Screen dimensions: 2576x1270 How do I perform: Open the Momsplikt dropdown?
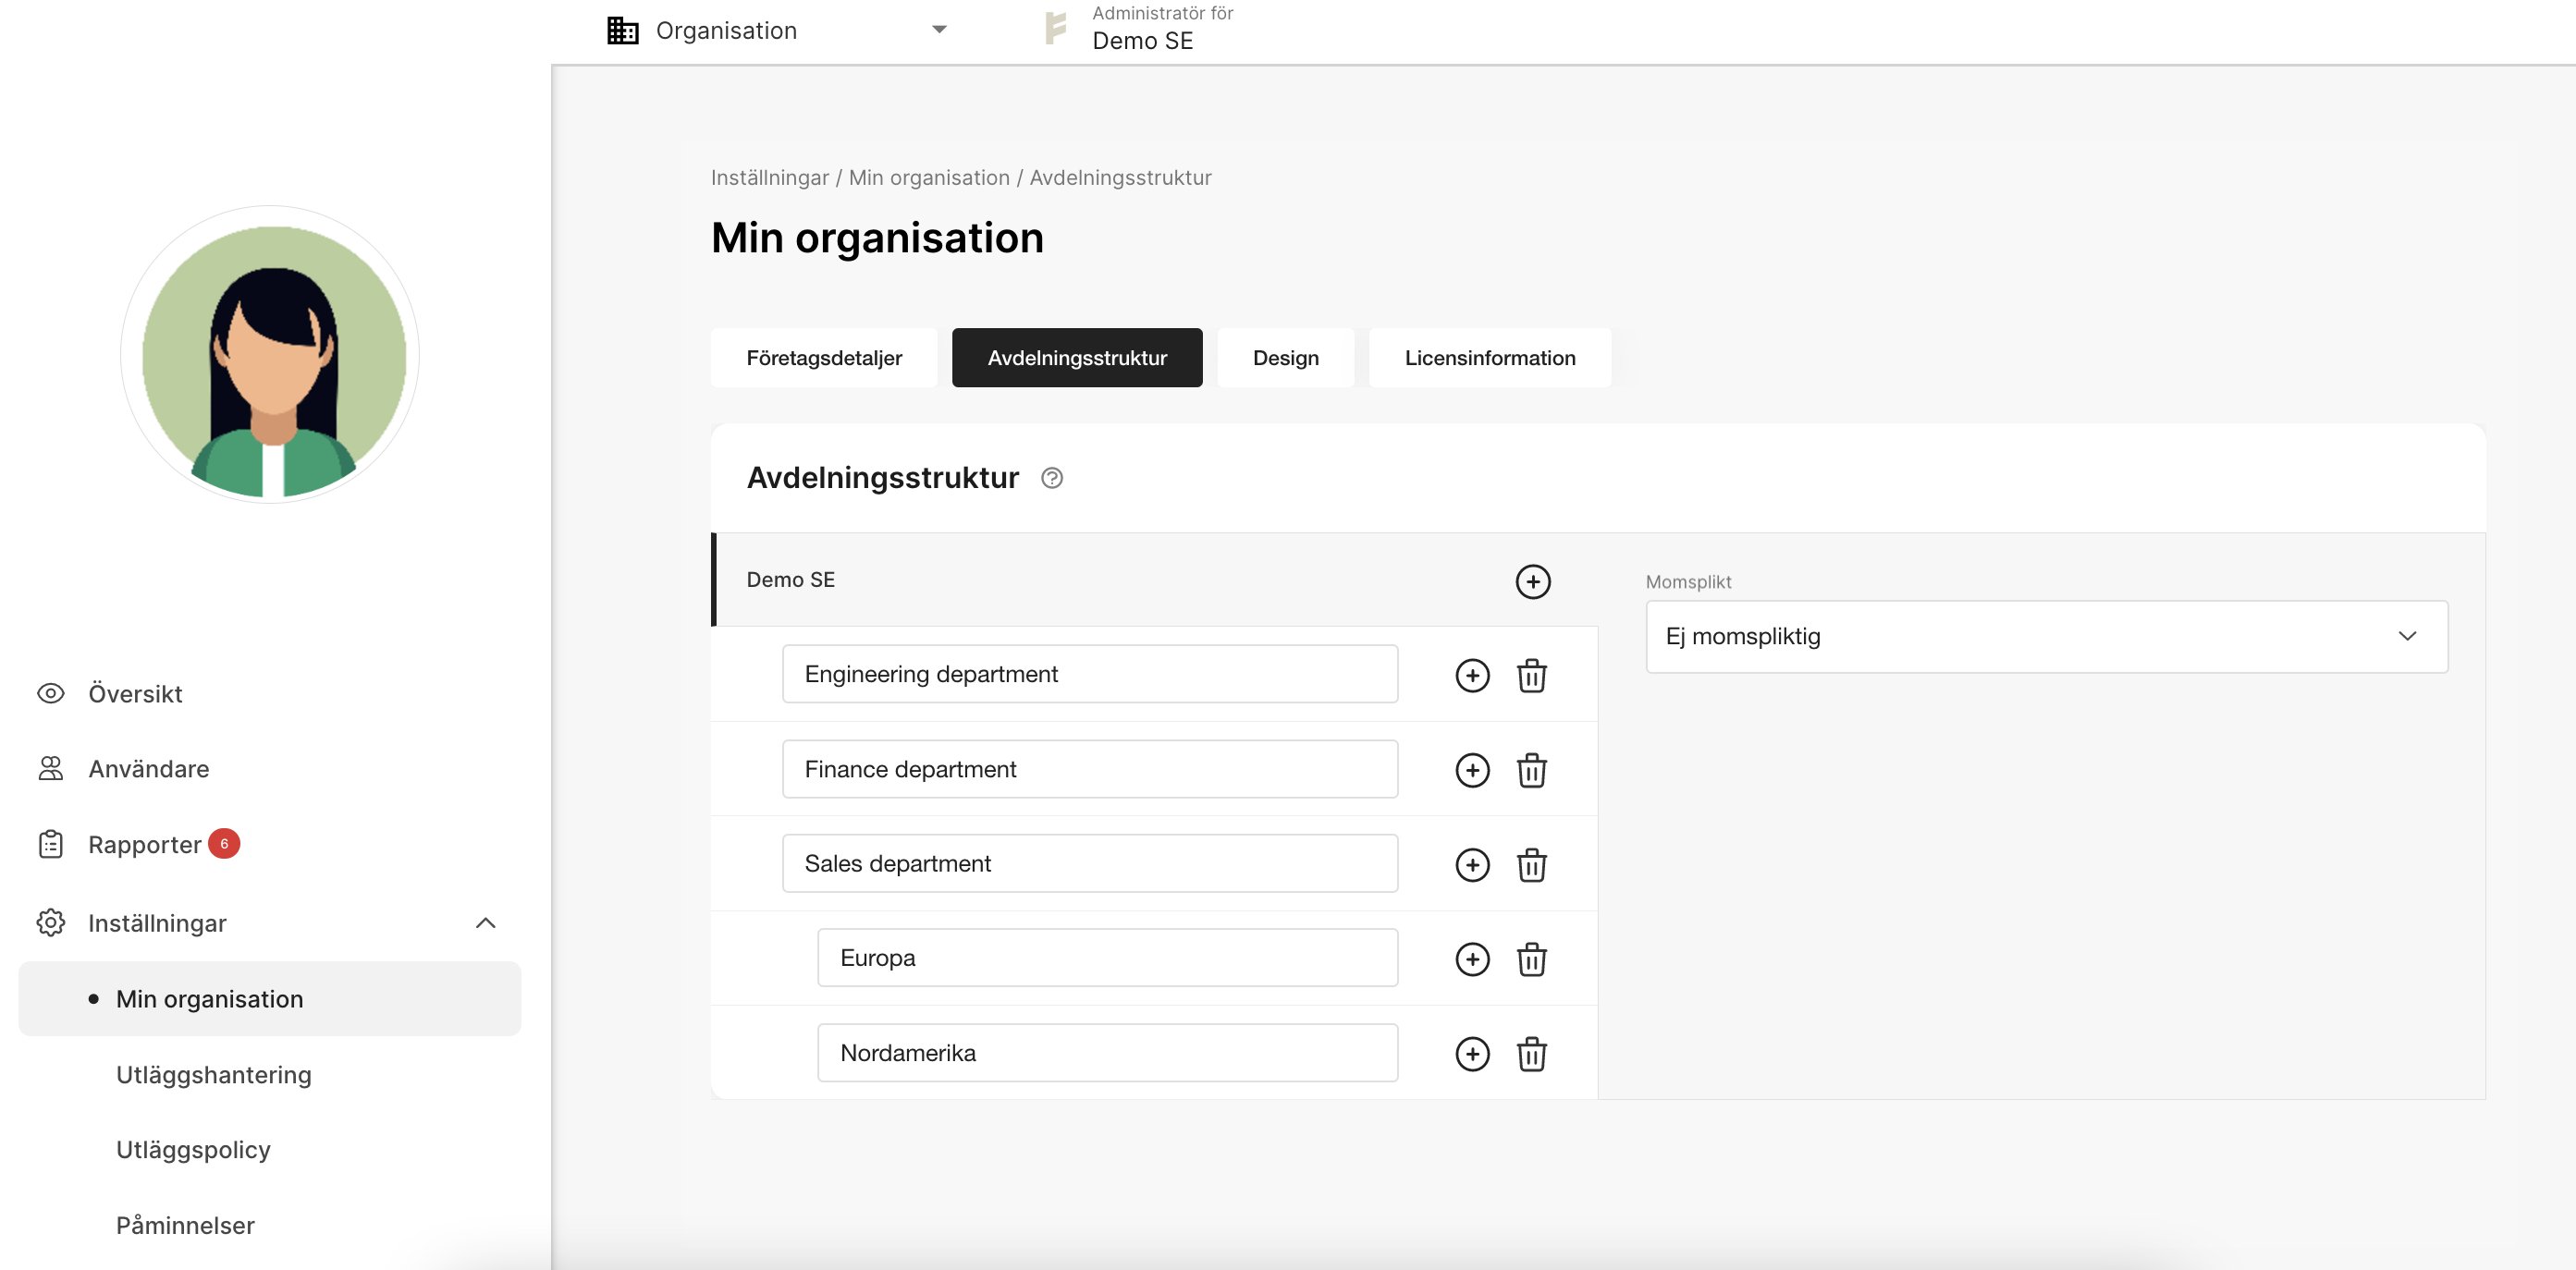coord(2046,636)
